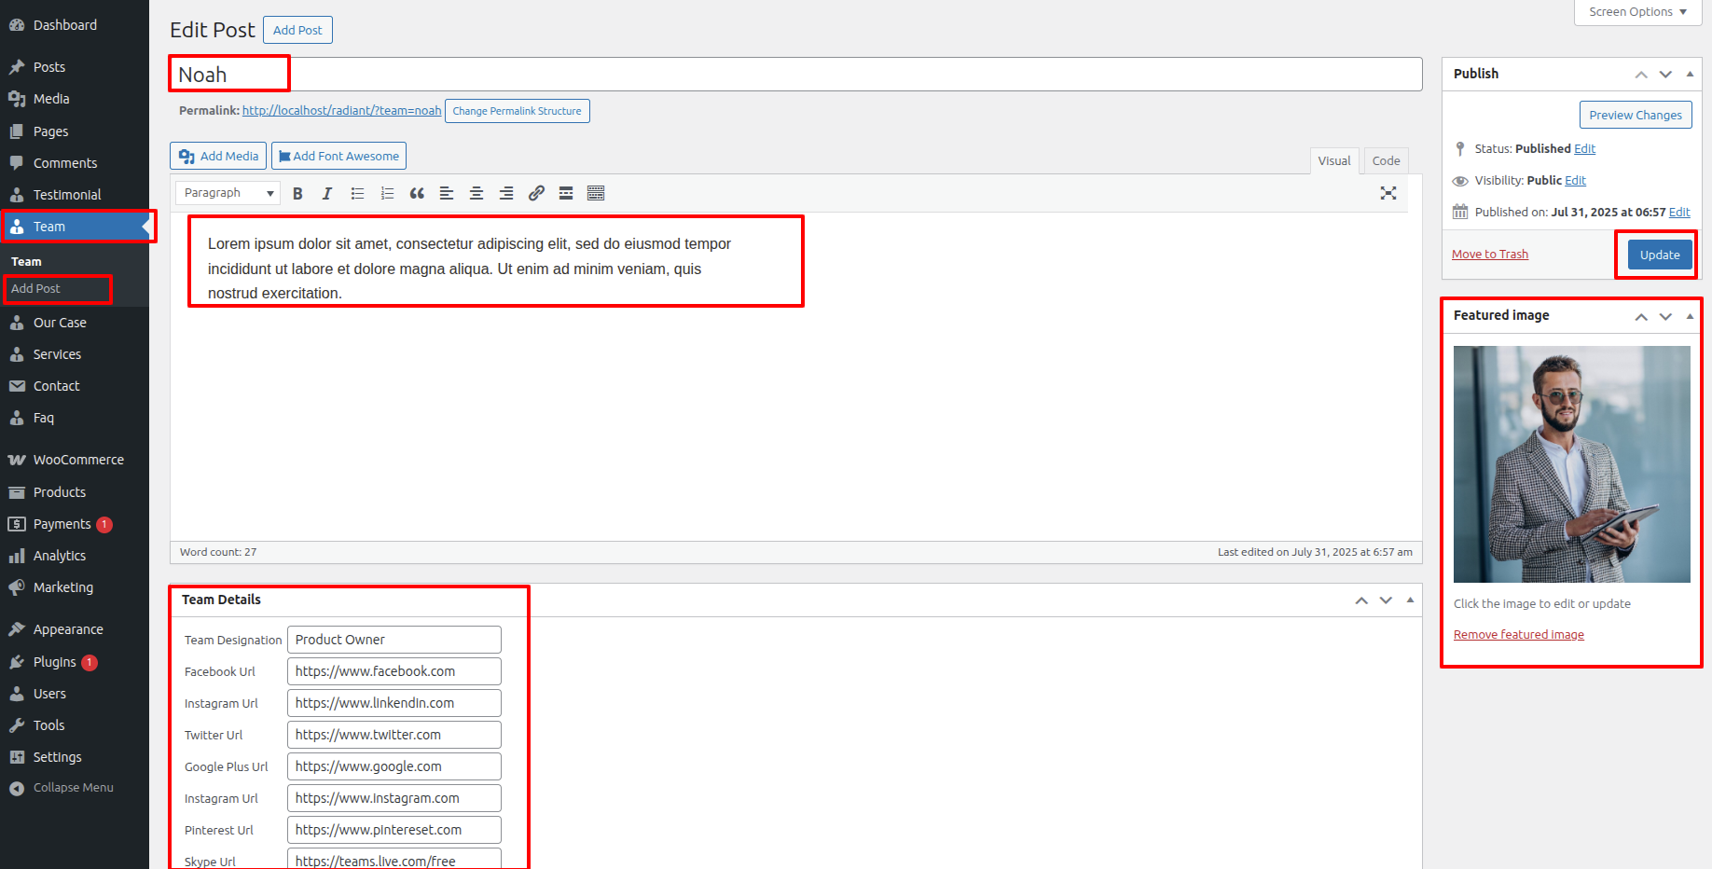The width and height of the screenshot is (1712, 869).
Task: Click the numbered list icon
Action: pyautogui.click(x=387, y=193)
